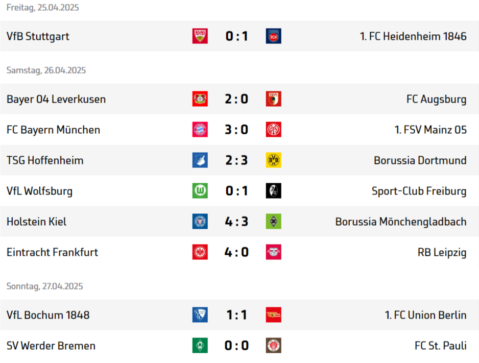This screenshot has width=479, height=363.
Task: Open the Bayer 04 Leverkusen crest
Action: click(x=200, y=99)
